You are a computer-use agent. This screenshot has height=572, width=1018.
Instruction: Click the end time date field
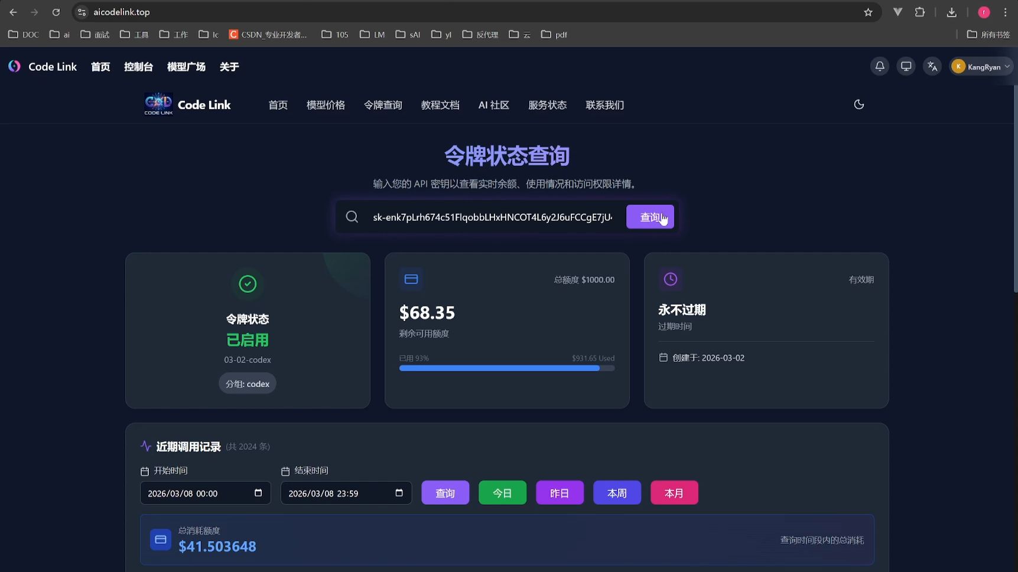coord(346,493)
